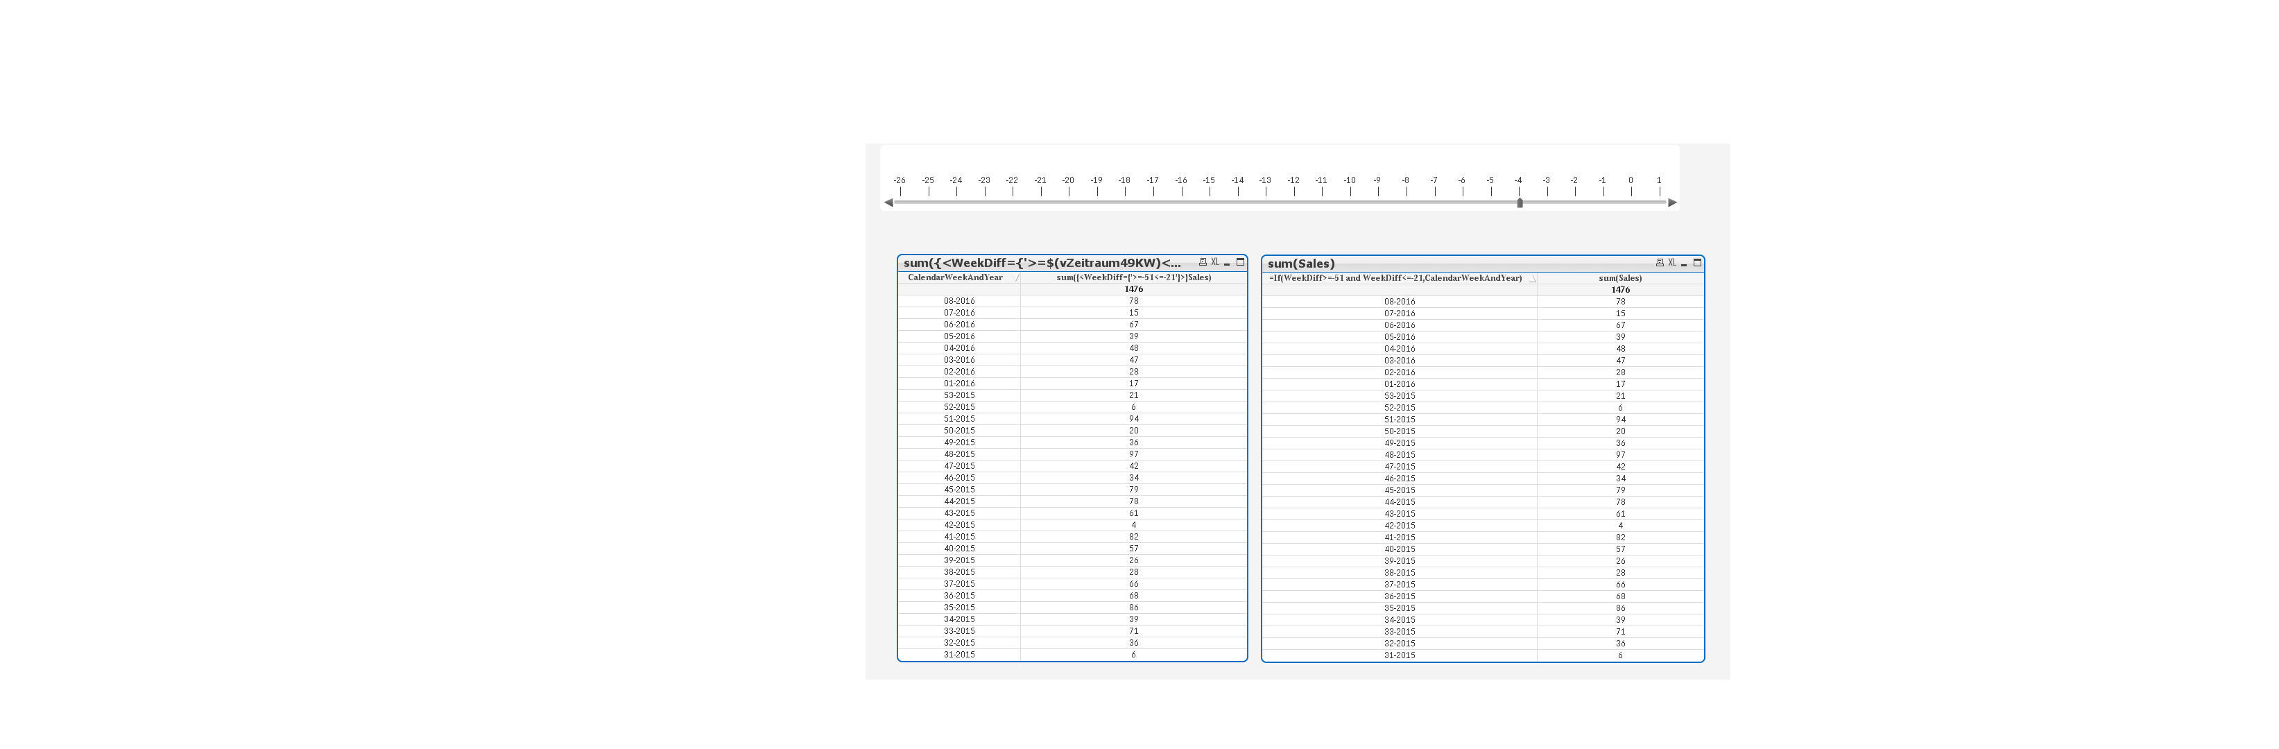
Task: Select 53-2015 in right table
Action: 1400,395
